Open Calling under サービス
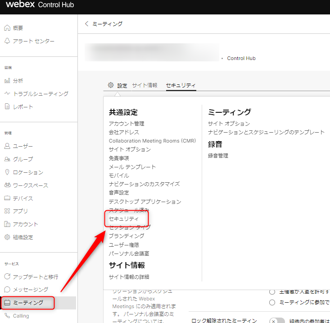Viewport: 330px width, 323px height. (x=21, y=316)
